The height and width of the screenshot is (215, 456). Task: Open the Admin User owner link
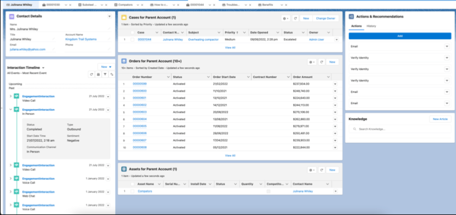(x=316, y=39)
